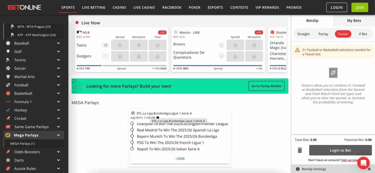Select the If Bet type
The height and width of the screenshot is (173, 375).
click(363, 34)
